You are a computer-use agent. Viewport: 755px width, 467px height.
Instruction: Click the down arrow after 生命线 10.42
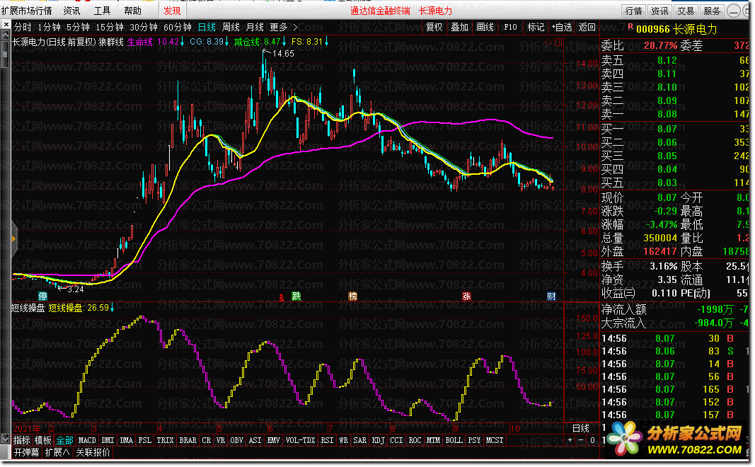click(183, 42)
